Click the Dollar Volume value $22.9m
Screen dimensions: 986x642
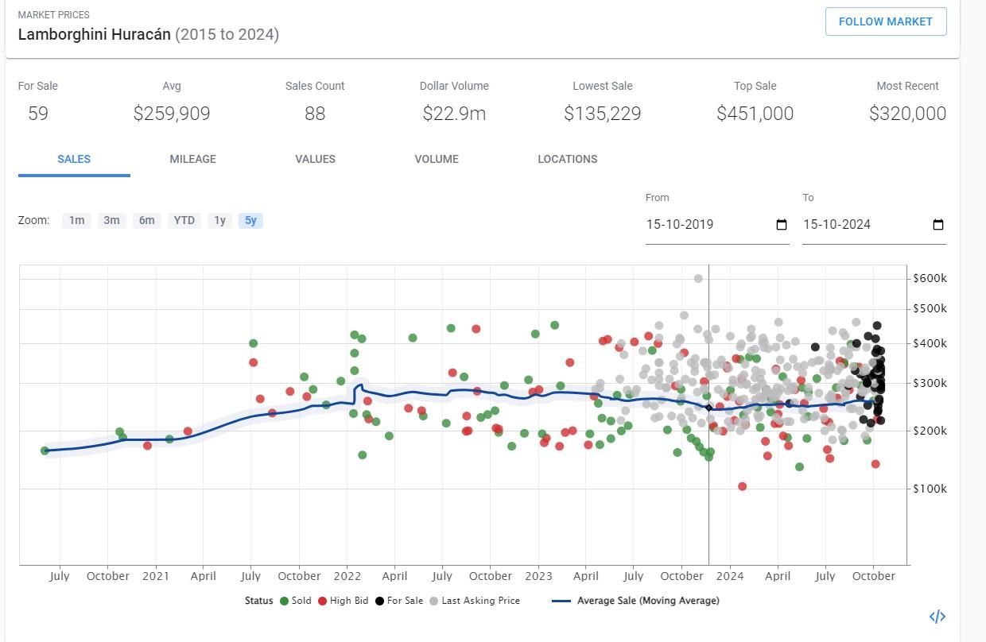tap(454, 114)
